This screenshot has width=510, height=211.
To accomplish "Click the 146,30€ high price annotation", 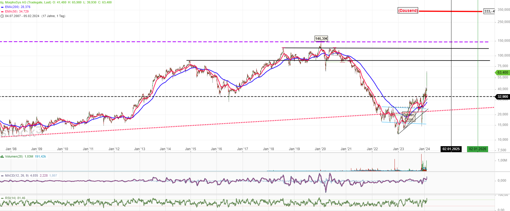I will coord(321,39).
